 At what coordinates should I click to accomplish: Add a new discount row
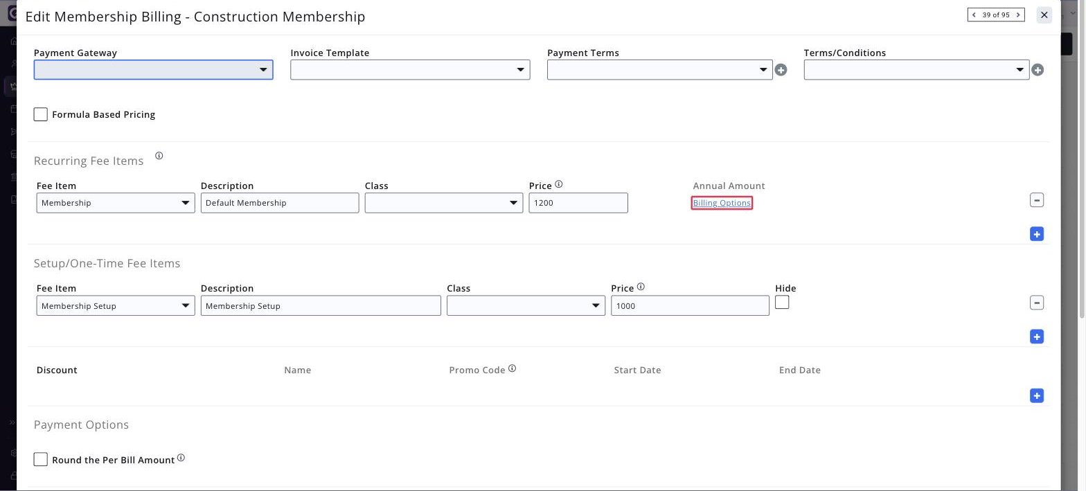point(1036,396)
